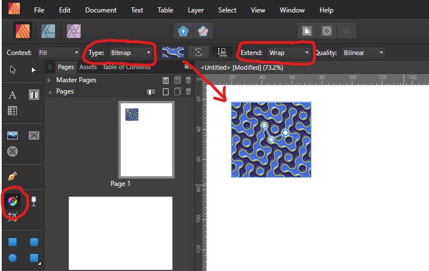Click the 'Page 1' label
Image resolution: width=429 pixels, height=271 pixels.
point(120,184)
